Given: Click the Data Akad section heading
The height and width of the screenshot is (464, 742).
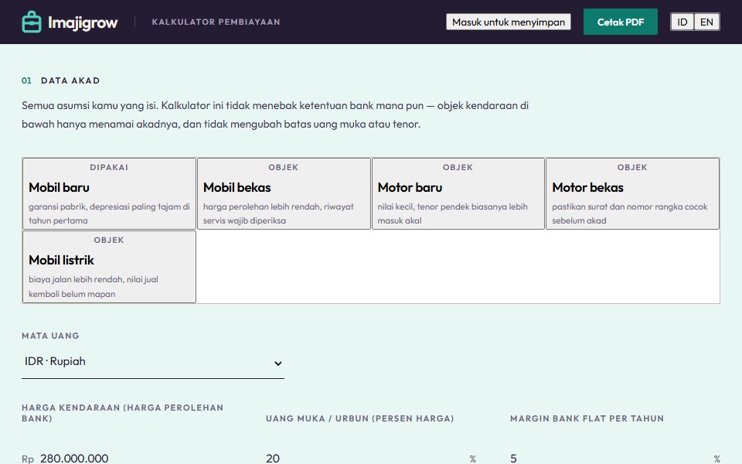Looking at the screenshot, I should [x=70, y=80].
